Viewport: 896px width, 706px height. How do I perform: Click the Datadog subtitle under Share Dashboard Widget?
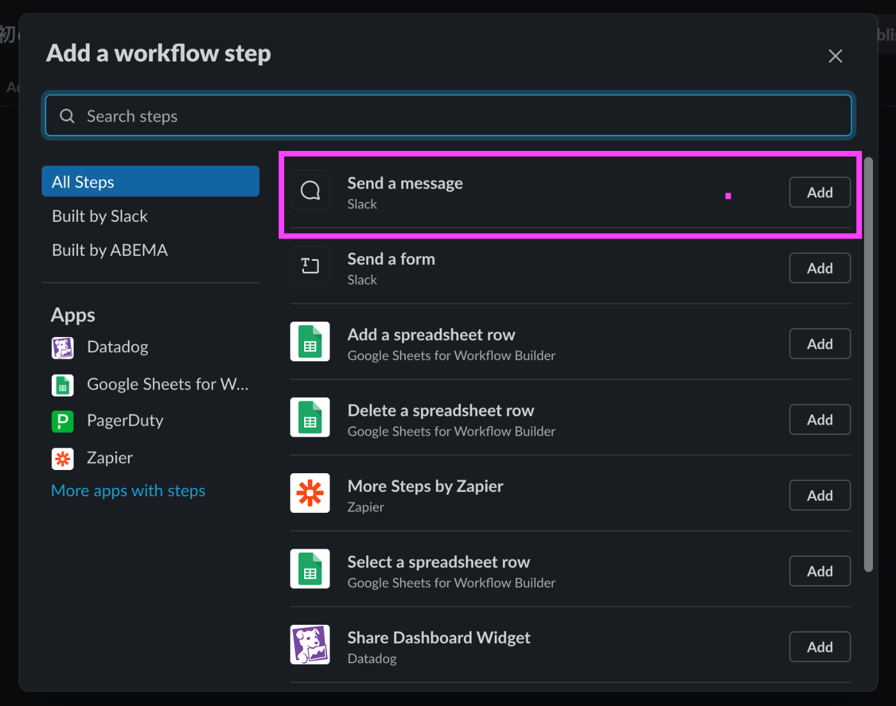[x=372, y=659]
